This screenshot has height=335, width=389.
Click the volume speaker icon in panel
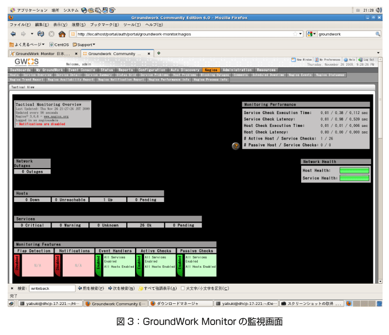tap(378, 10)
